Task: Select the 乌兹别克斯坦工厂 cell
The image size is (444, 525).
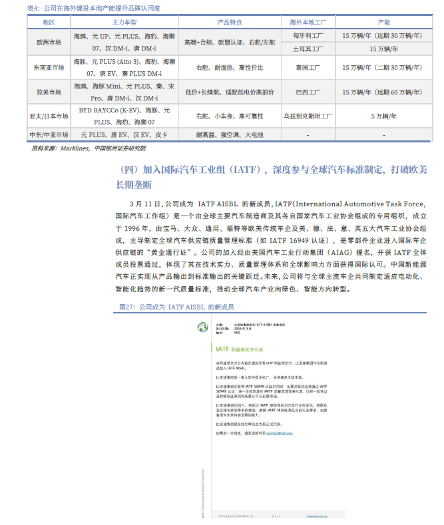Action: tap(308, 116)
